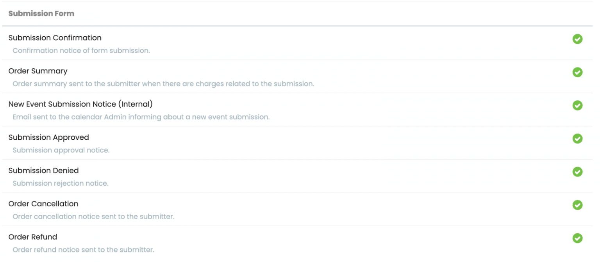Click the green checkmark beside Order Summary
Screen dimensions: 600x263
[x=577, y=72]
